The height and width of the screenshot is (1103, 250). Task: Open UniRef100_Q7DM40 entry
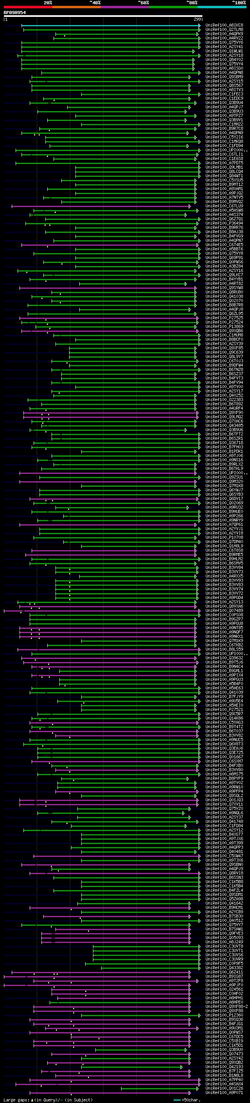point(224,542)
